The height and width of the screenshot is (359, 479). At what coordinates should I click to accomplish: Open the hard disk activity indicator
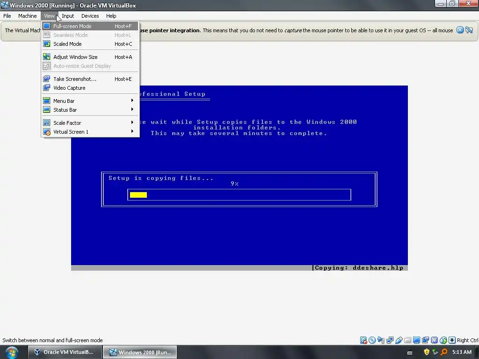363,340
